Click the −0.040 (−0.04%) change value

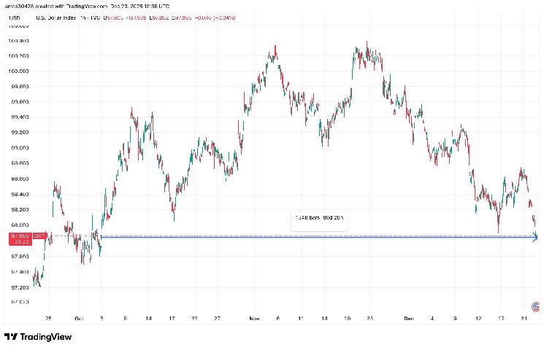pyautogui.click(x=215, y=17)
